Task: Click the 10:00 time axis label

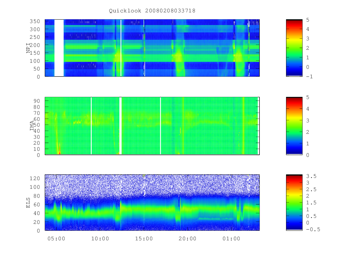Action: [101, 239]
